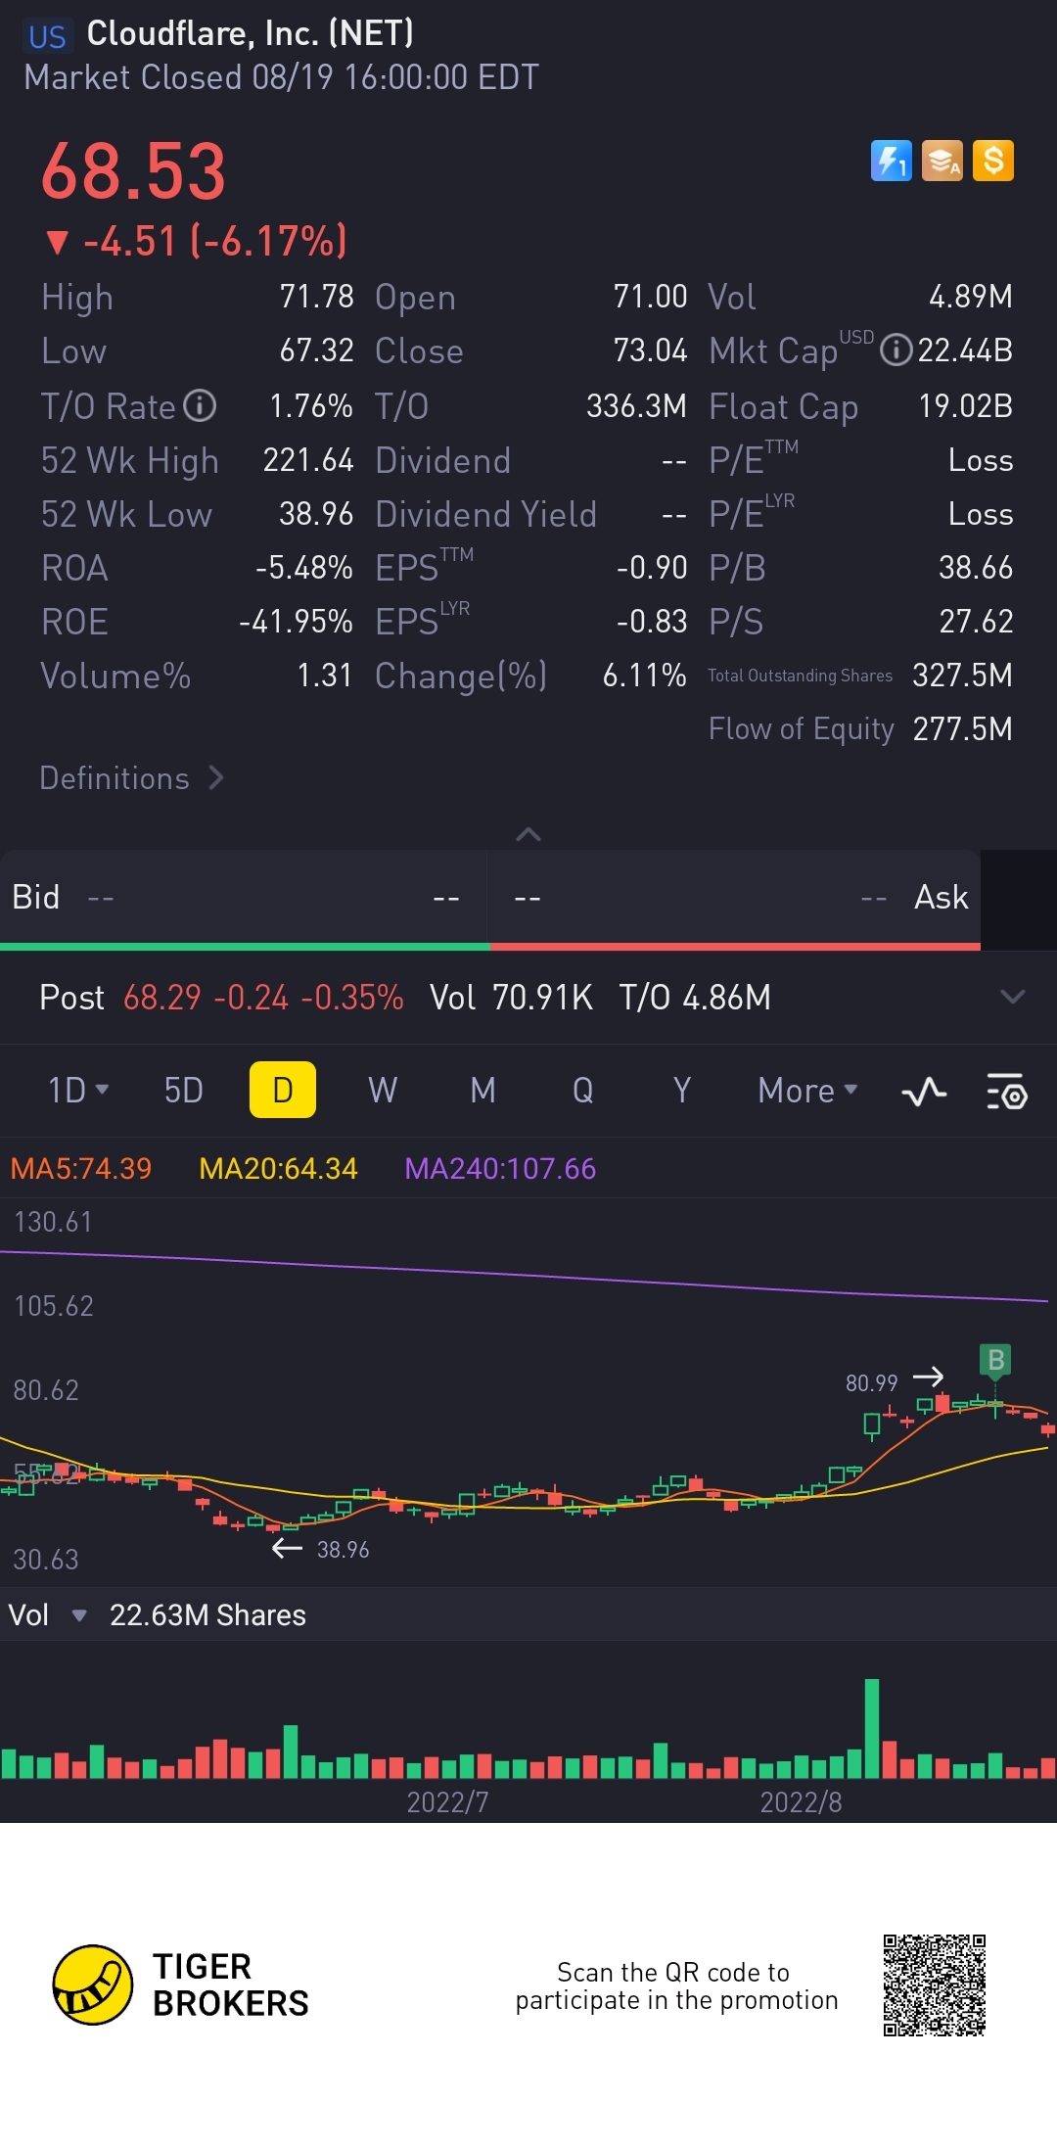Open chart settings icon
The height and width of the screenshot is (2148, 1057).
click(x=1006, y=1091)
